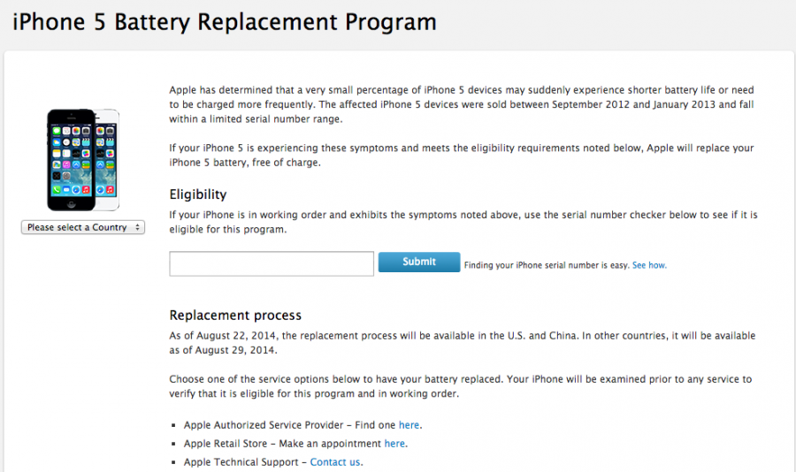Click the 'Eligibility' heading
Image resolution: width=796 pixels, height=472 pixels.
tap(198, 194)
